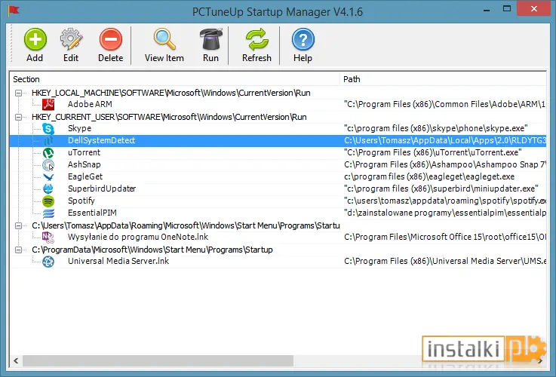Collapse the HKEY_LOCAL_MACHINE Run section

click(18, 93)
